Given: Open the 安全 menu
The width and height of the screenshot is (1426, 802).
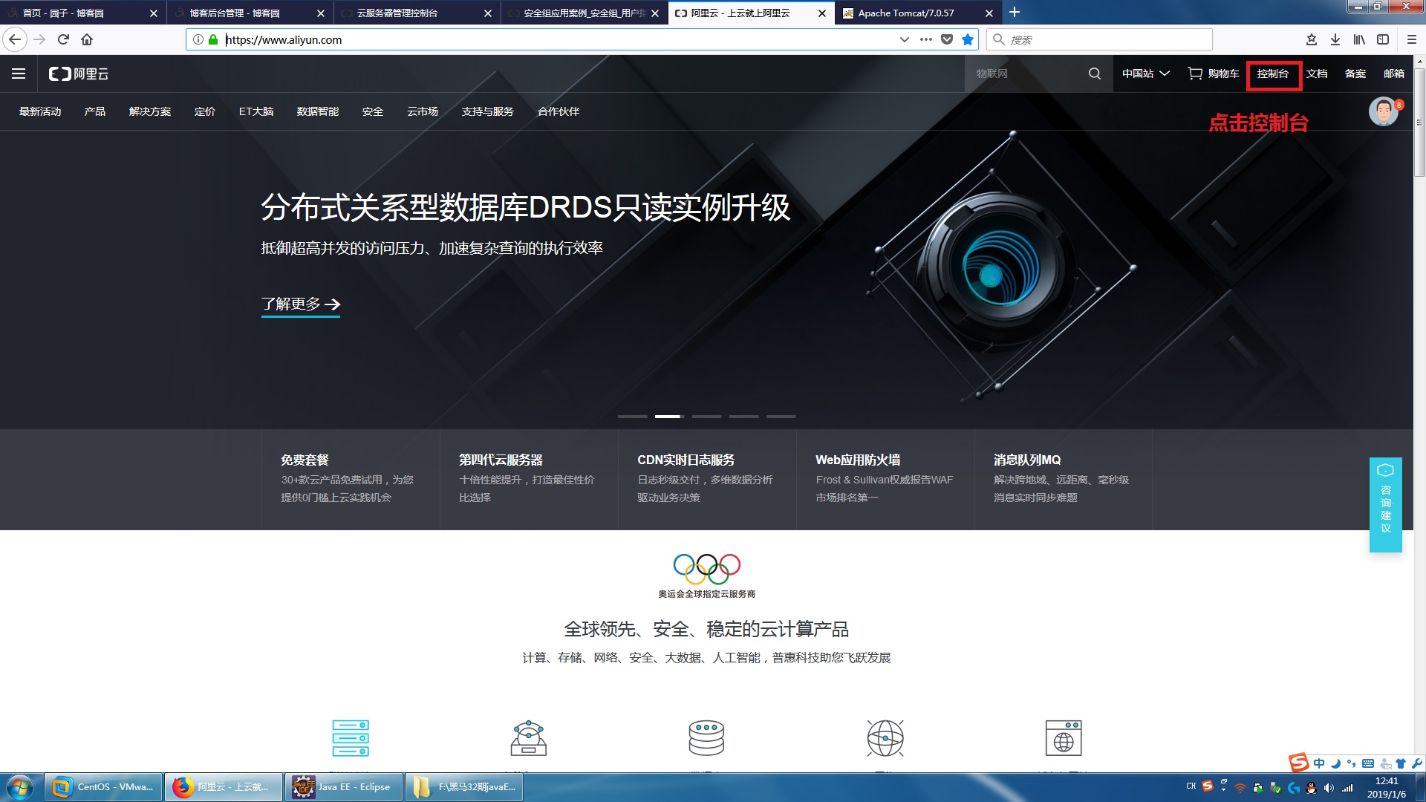Looking at the screenshot, I should tap(373, 111).
